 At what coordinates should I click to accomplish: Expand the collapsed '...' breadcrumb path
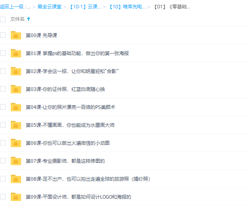pos(29,7)
